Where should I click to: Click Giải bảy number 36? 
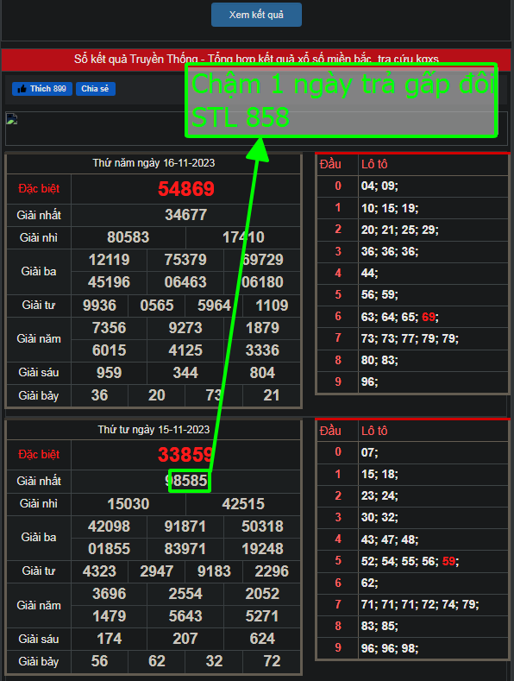[99, 395]
